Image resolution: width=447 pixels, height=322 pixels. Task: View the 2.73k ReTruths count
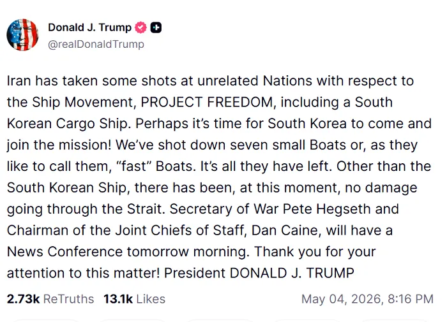tap(23, 299)
